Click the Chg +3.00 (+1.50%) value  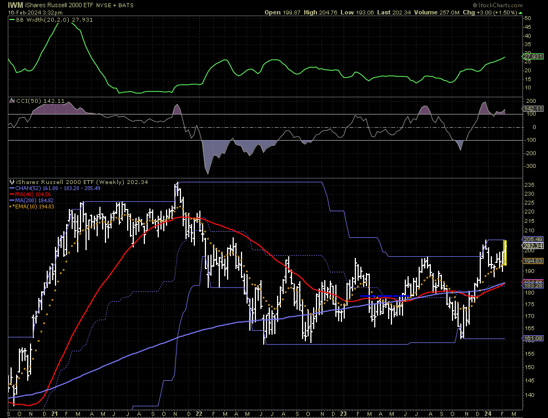490,12
